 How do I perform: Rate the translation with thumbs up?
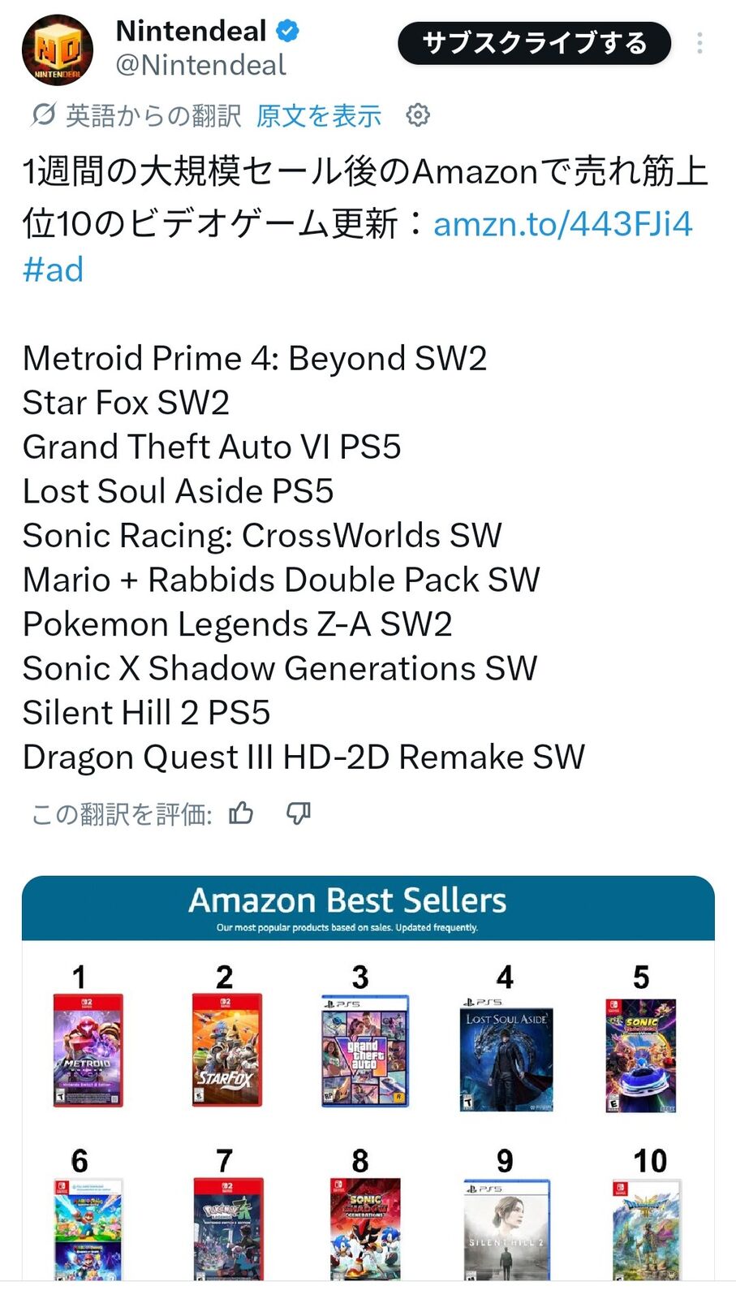[241, 813]
